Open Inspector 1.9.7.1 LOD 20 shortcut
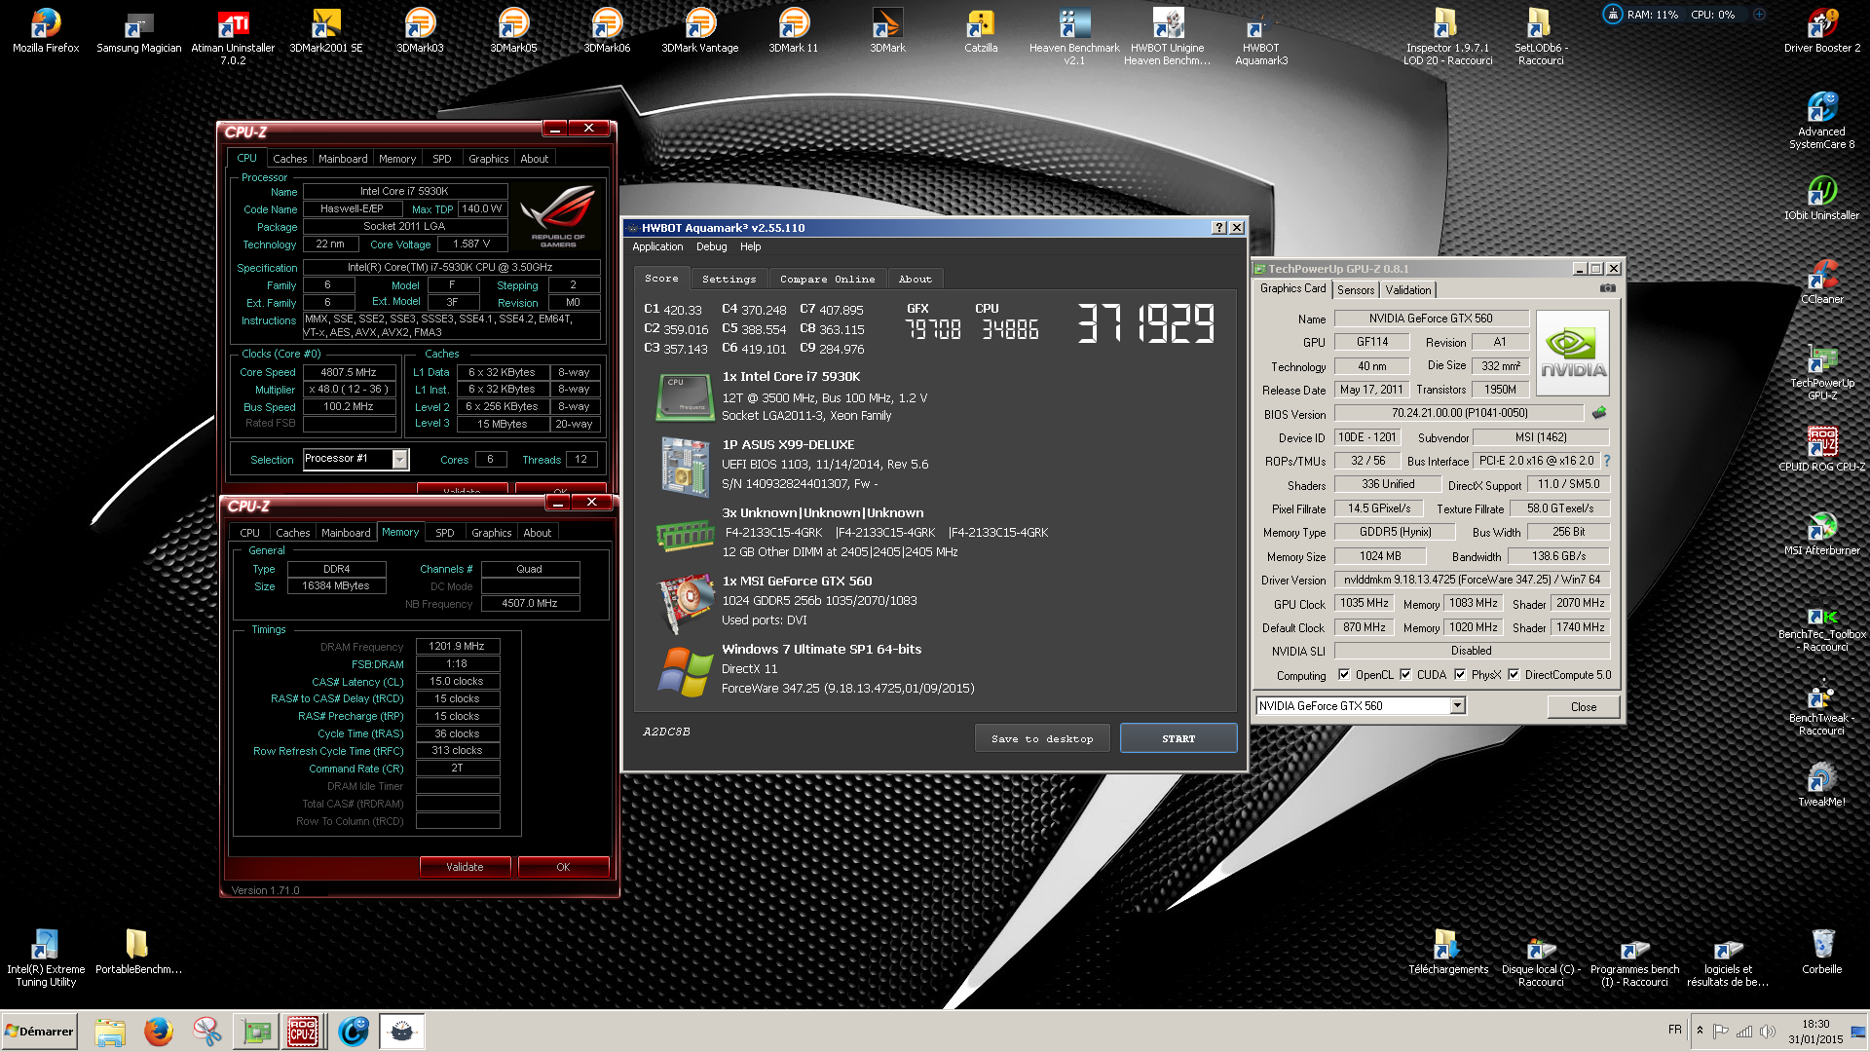The width and height of the screenshot is (1870, 1052). [x=1447, y=36]
